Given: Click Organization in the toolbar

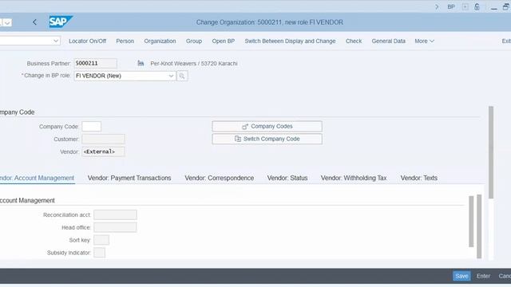Looking at the screenshot, I should (160, 41).
